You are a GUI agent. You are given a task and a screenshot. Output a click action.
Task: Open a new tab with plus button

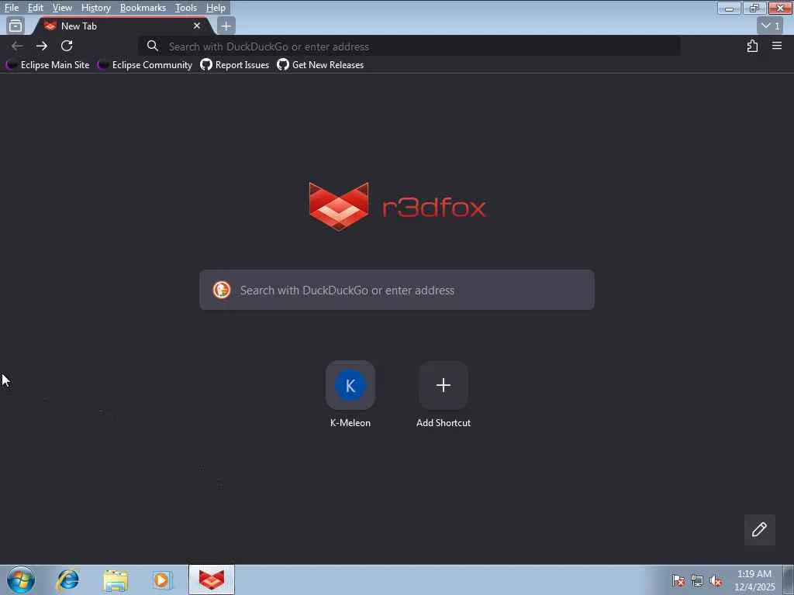coord(226,26)
